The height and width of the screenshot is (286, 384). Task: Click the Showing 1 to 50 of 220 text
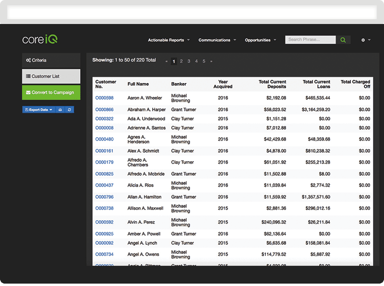point(124,60)
